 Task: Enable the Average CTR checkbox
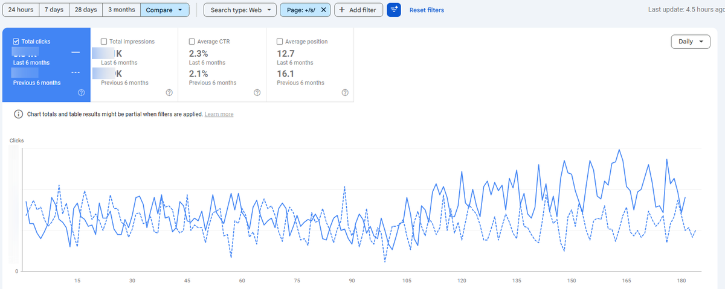pyautogui.click(x=192, y=42)
